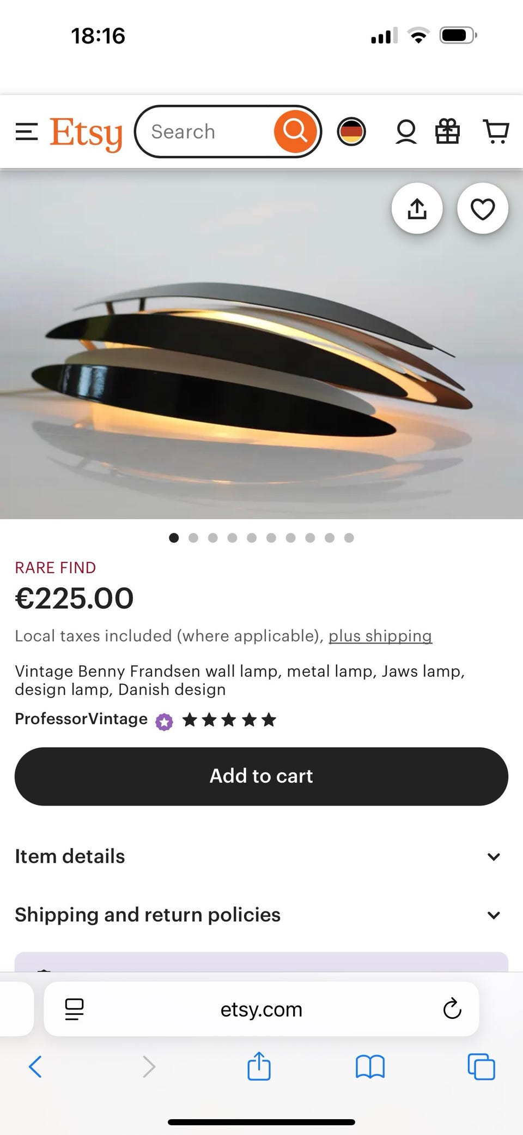Jump to the last image dot

[x=349, y=538]
